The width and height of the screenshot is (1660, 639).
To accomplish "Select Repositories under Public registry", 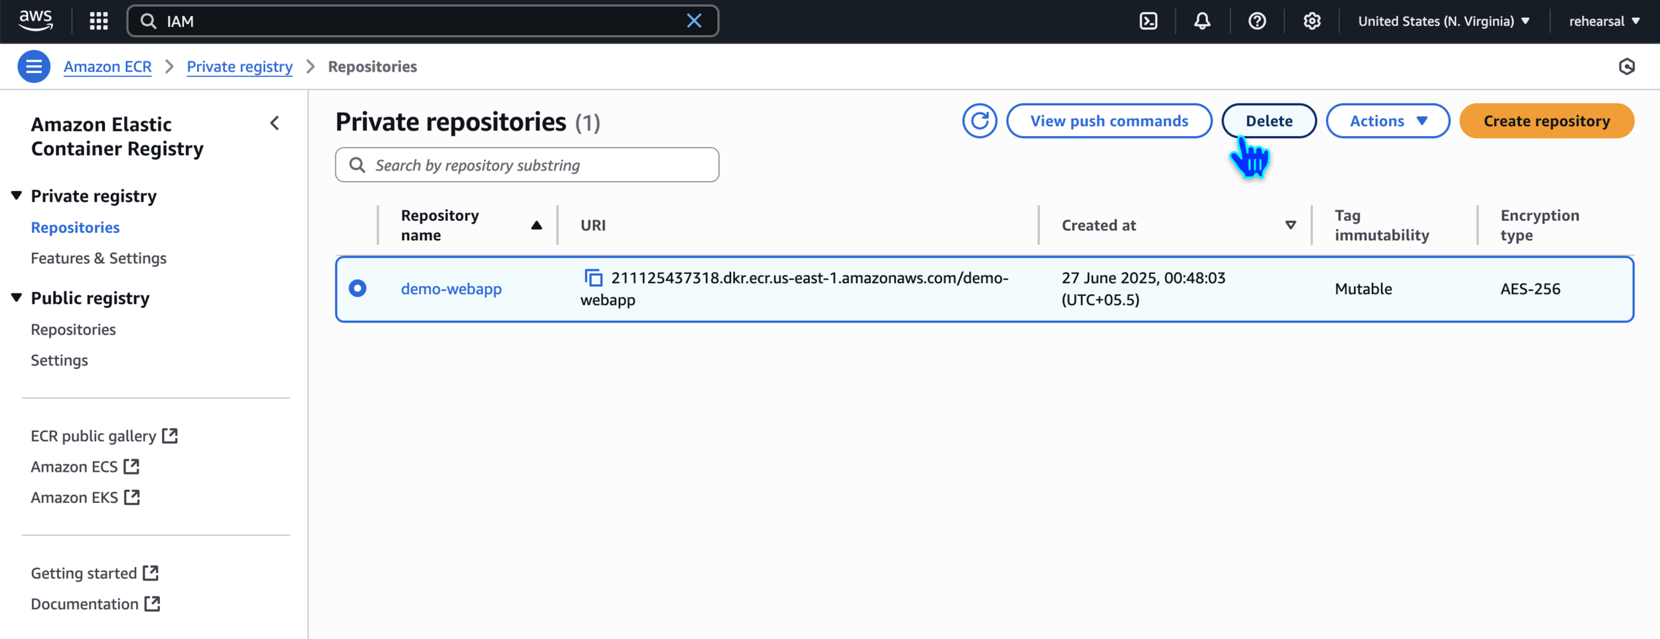I will (73, 330).
